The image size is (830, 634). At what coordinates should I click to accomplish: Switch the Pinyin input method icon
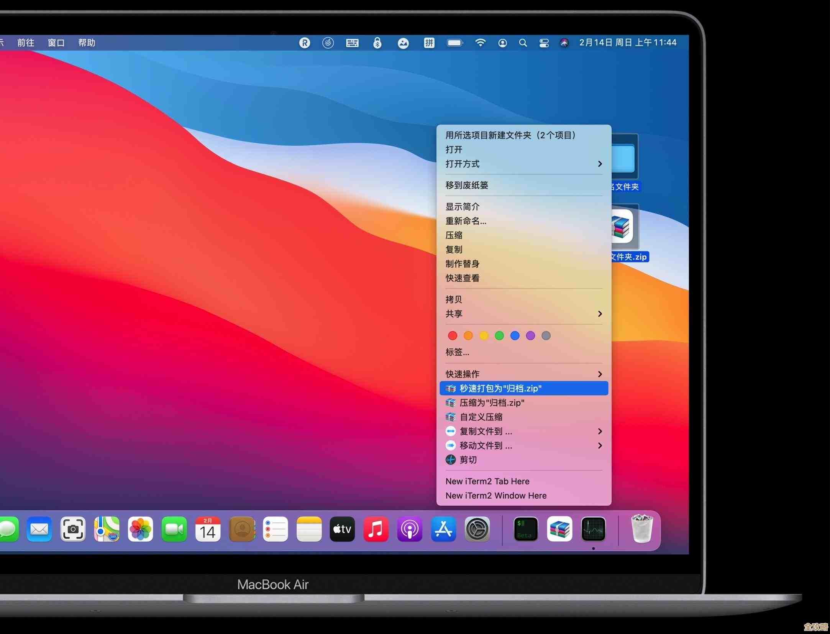[429, 43]
